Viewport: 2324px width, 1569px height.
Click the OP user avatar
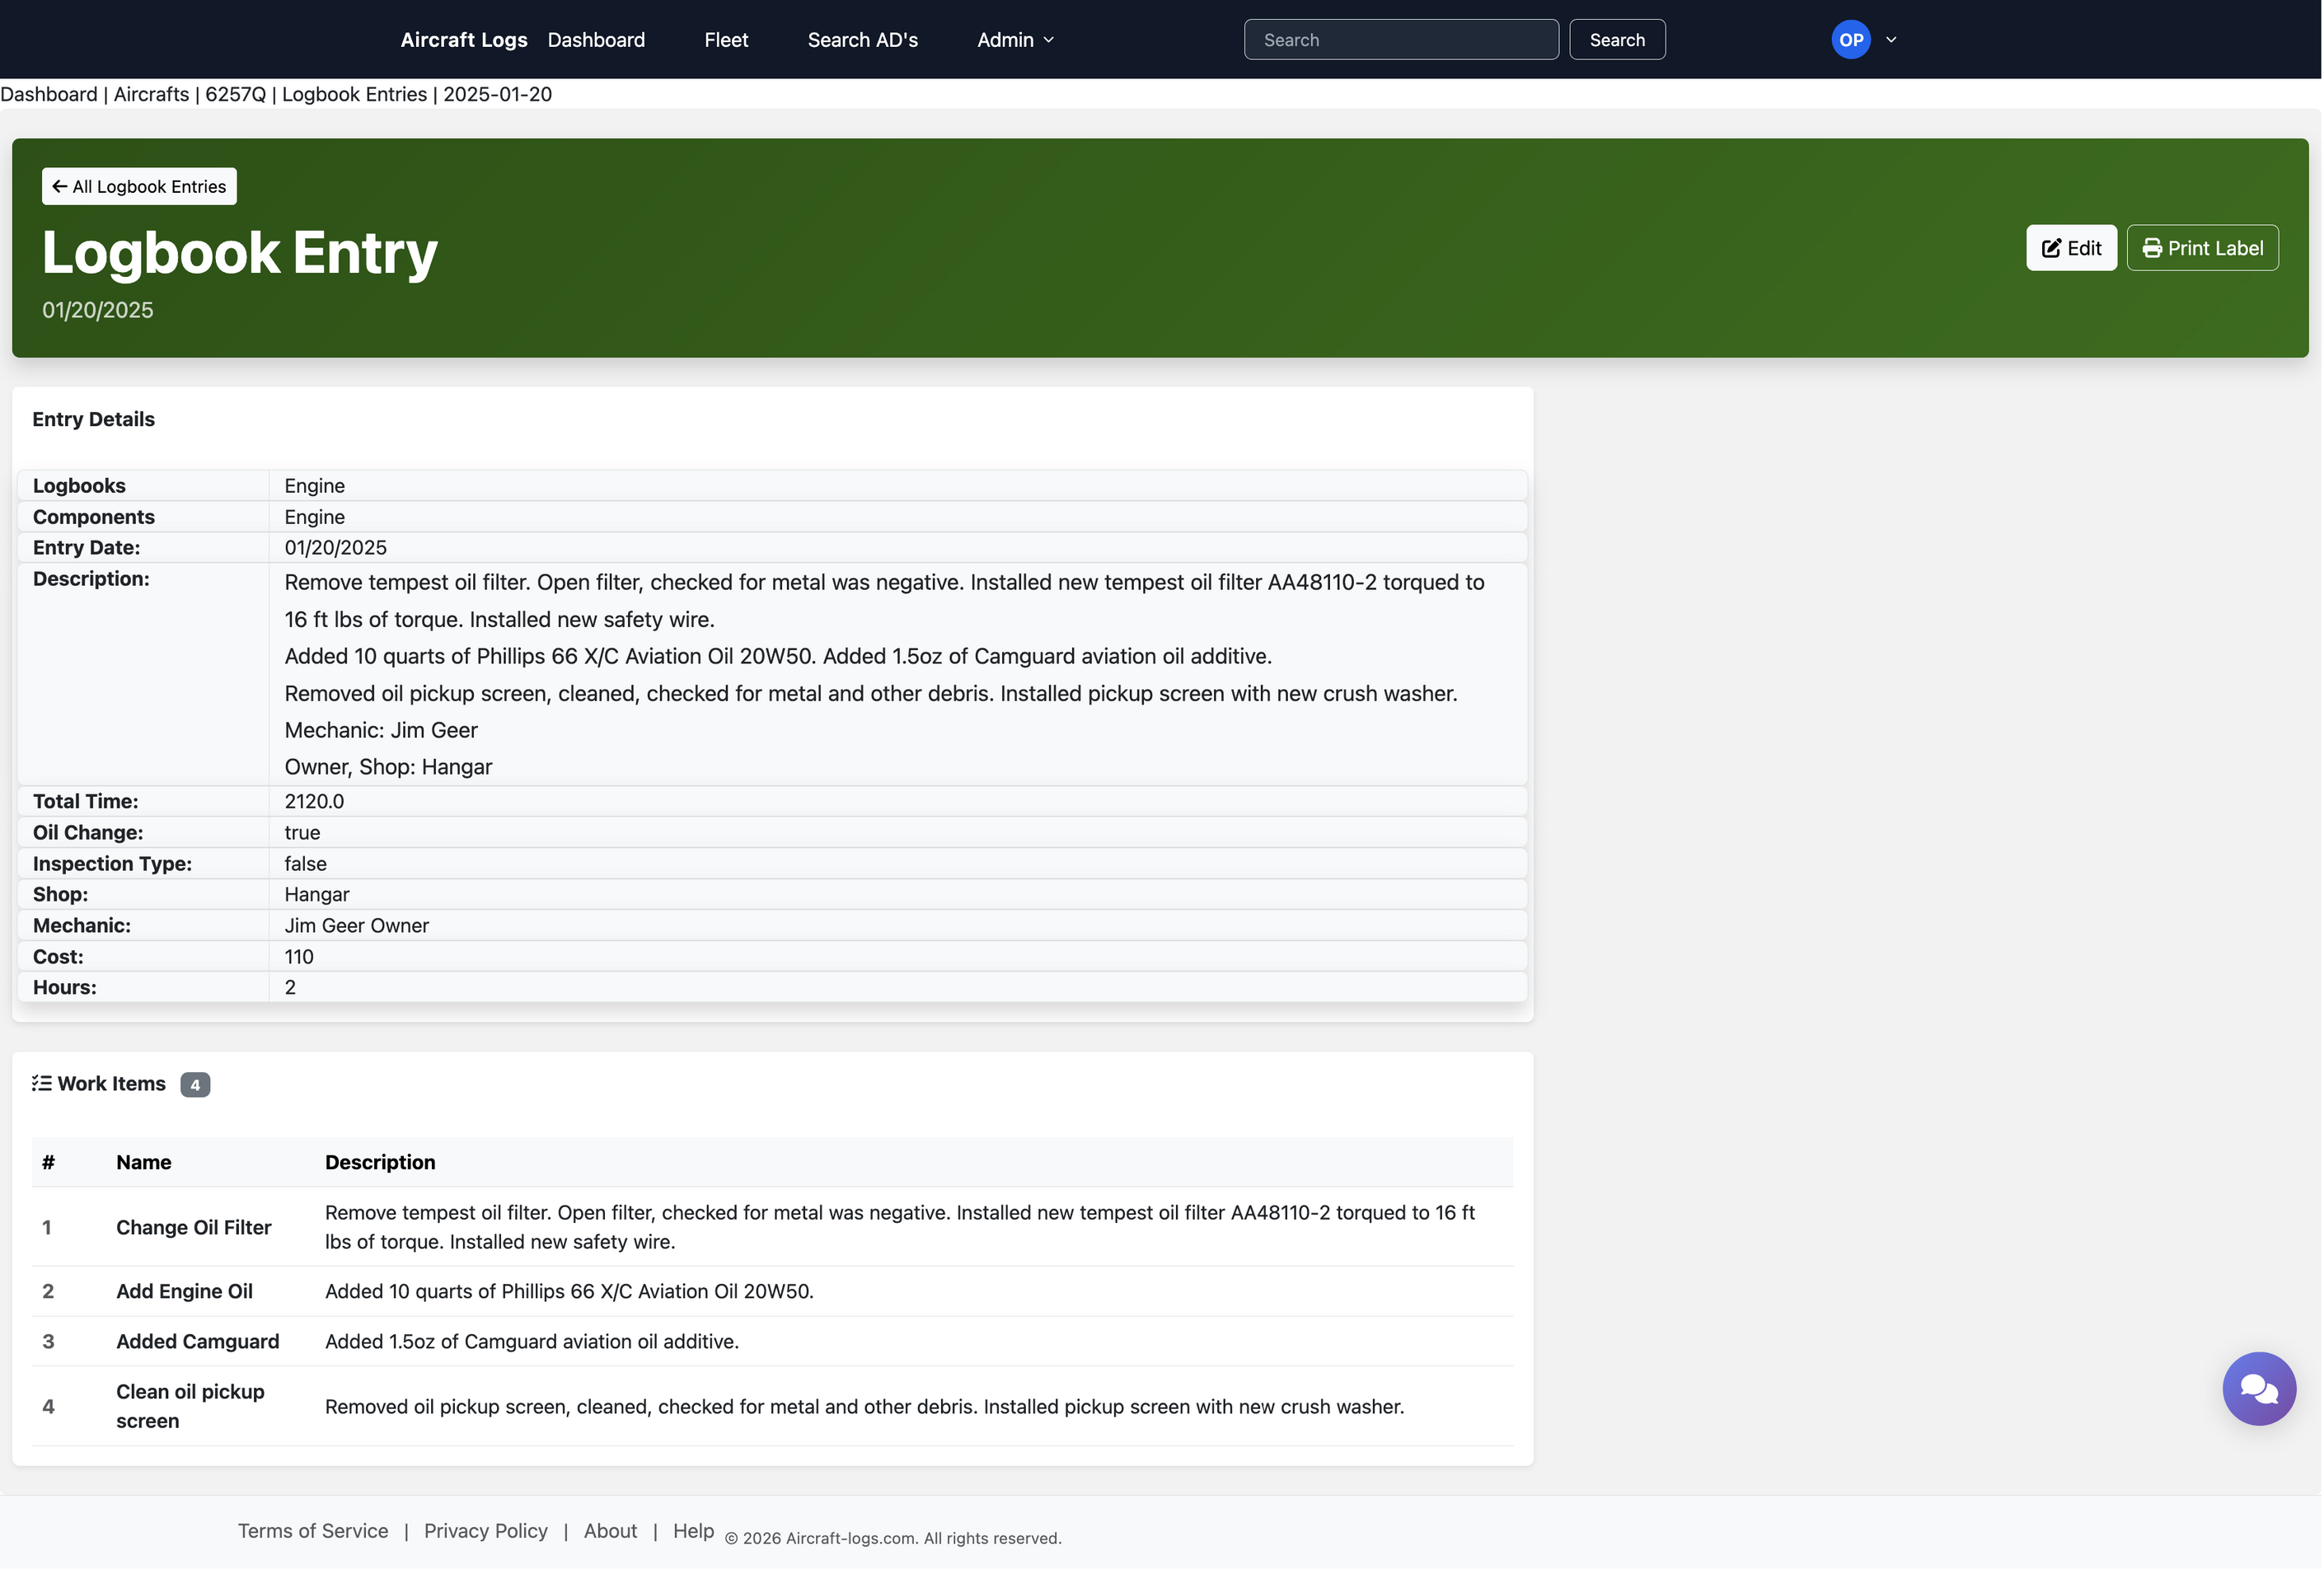1850,40
